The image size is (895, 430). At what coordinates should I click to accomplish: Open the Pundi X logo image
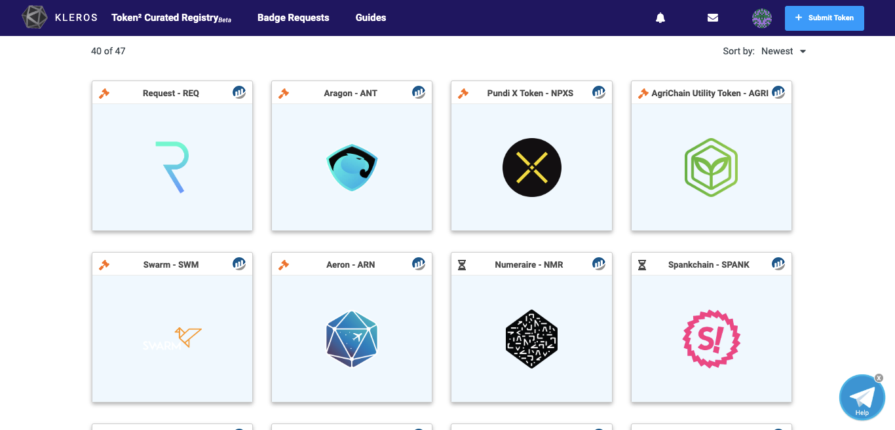coord(532,168)
